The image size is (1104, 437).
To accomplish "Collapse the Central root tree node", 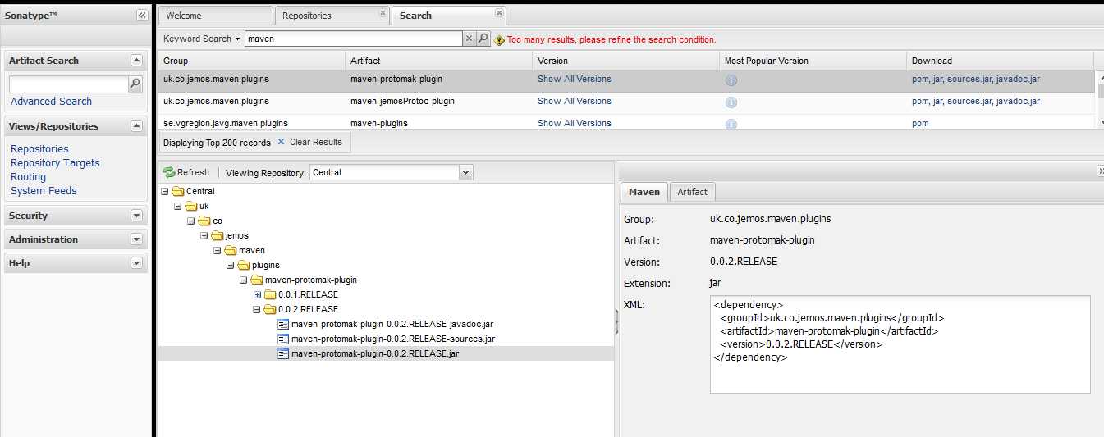I will pyautogui.click(x=165, y=191).
